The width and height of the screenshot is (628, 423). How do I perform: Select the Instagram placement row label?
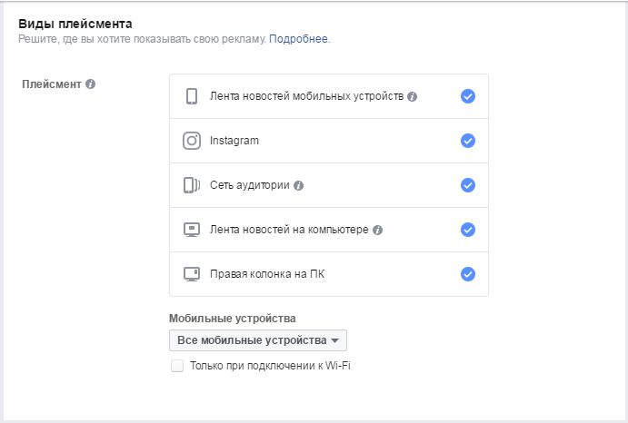coord(234,141)
